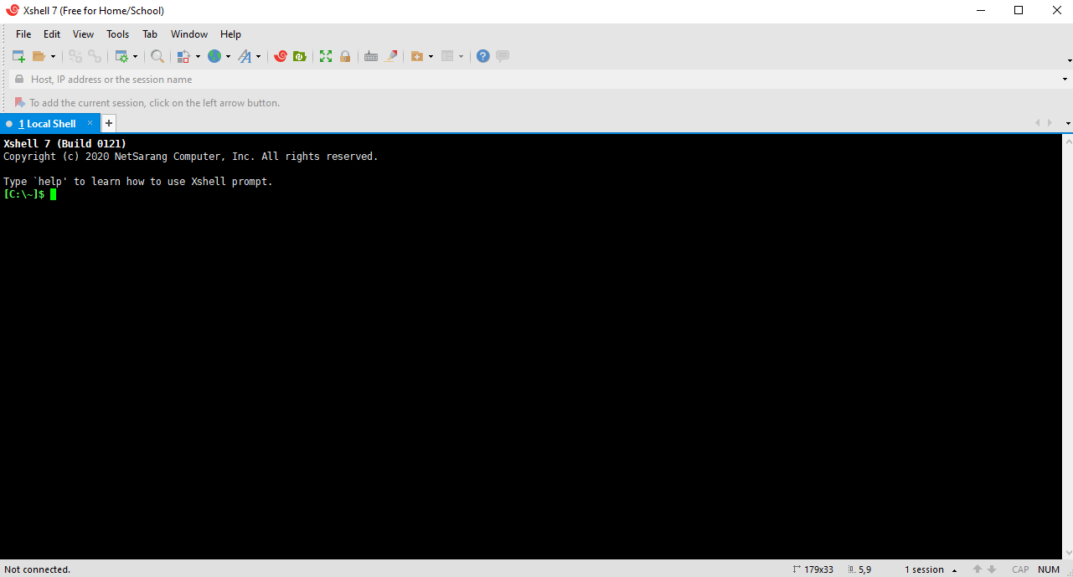Click scroll tabs left arrow
Screen dimensions: 1073x577
(1038, 123)
